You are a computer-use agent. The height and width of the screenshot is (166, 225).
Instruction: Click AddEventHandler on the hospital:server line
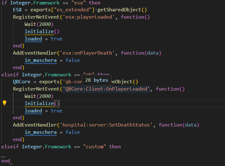tap(35, 125)
